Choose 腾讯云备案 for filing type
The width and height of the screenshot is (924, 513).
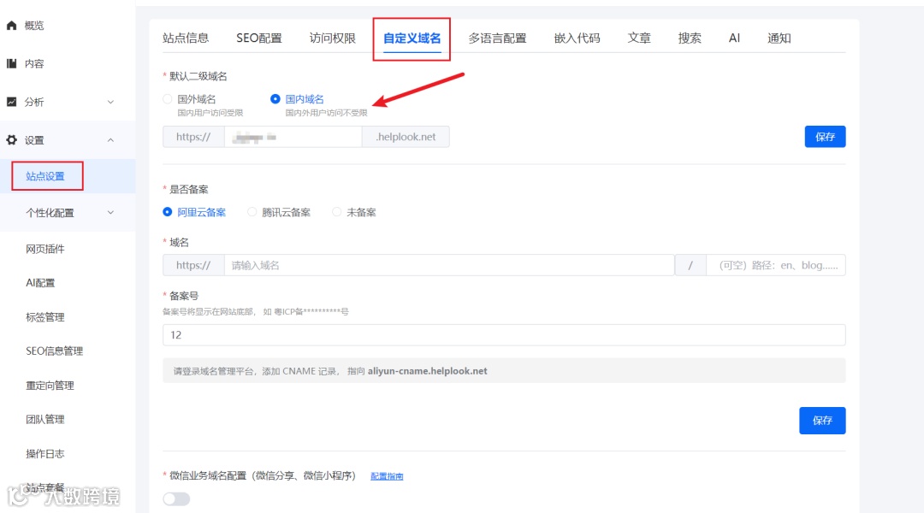pyautogui.click(x=252, y=211)
